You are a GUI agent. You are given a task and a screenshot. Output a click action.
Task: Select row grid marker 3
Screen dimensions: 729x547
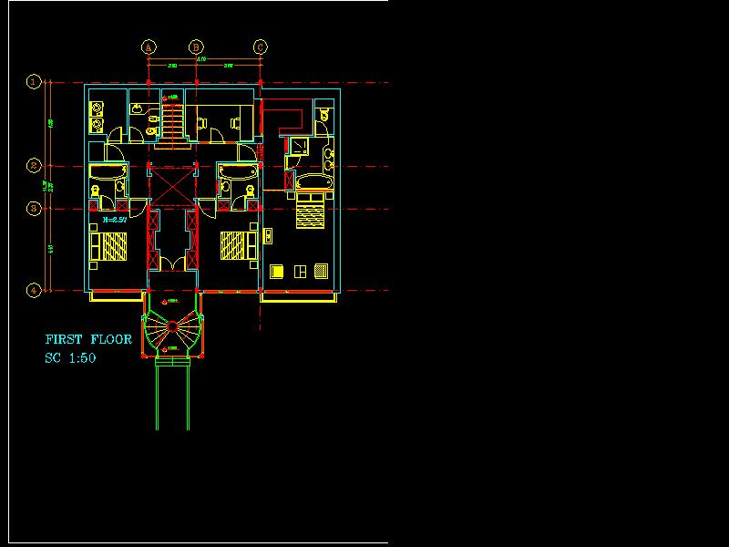34,209
